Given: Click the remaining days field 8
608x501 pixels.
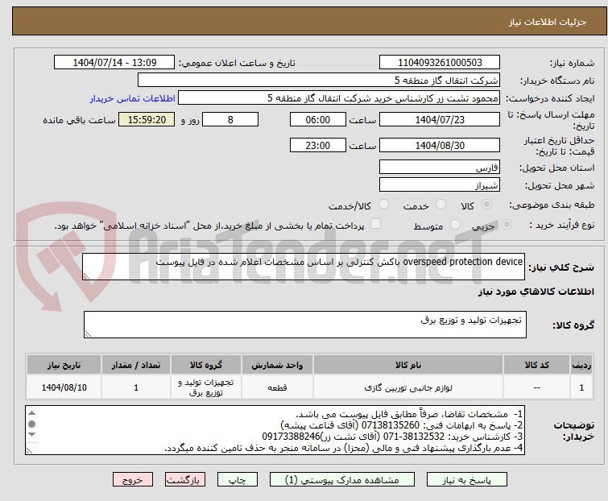Looking at the screenshot, I should [x=230, y=119].
